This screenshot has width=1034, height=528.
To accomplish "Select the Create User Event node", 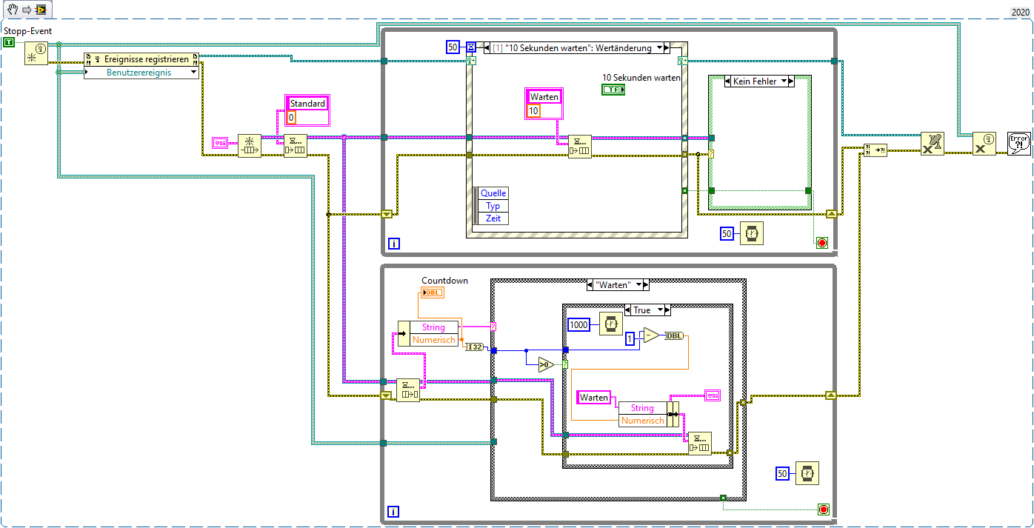I will (x=36, y=53).
